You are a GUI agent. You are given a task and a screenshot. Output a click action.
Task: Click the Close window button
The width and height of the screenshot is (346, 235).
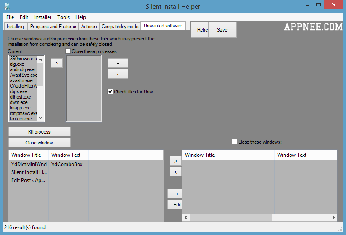coord(40,143)
